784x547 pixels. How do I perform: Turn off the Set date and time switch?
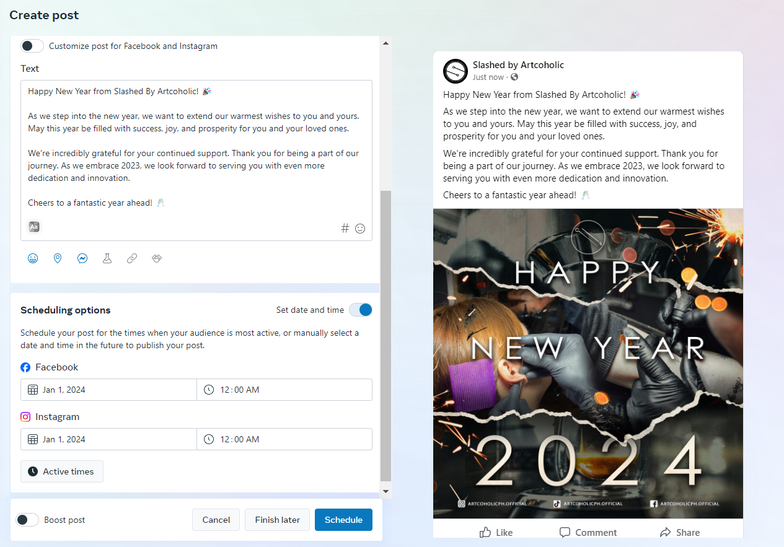(361, 310)
